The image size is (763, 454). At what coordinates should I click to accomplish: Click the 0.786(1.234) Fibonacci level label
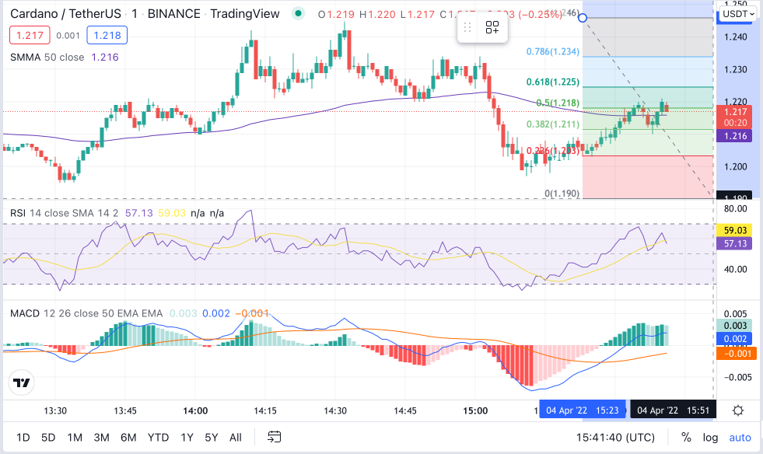click(553, 51)
